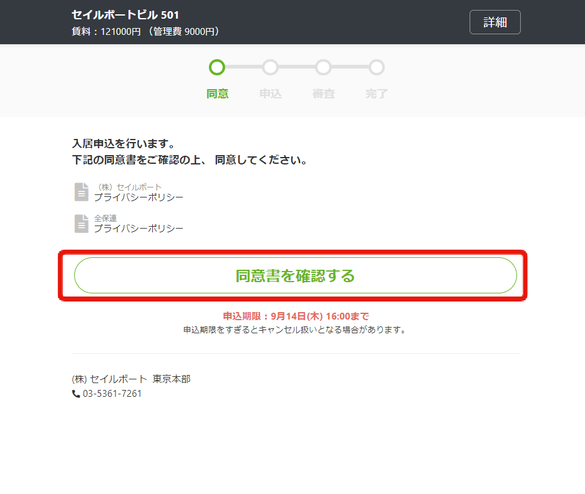Click the phone number 03-5361-7261
This screenshot has width=585, height=494.
pos(112,394)
